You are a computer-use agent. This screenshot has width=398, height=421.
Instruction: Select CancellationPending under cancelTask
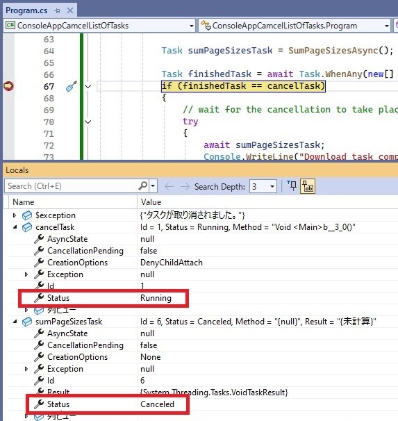203,251
